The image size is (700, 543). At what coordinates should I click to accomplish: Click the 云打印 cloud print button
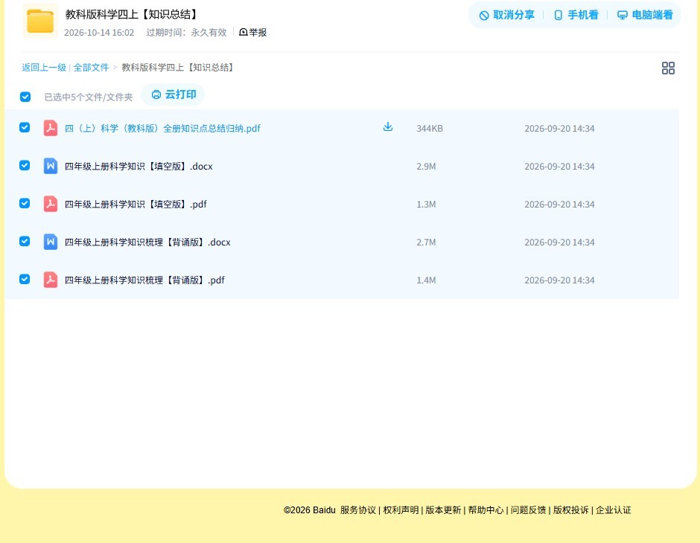174,94
